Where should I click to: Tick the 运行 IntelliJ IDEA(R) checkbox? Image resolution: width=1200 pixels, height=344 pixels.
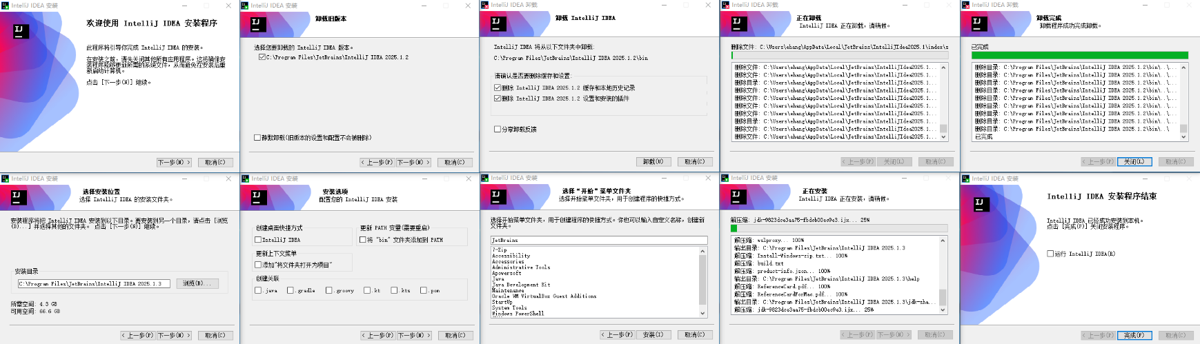tap(1050, 254)
